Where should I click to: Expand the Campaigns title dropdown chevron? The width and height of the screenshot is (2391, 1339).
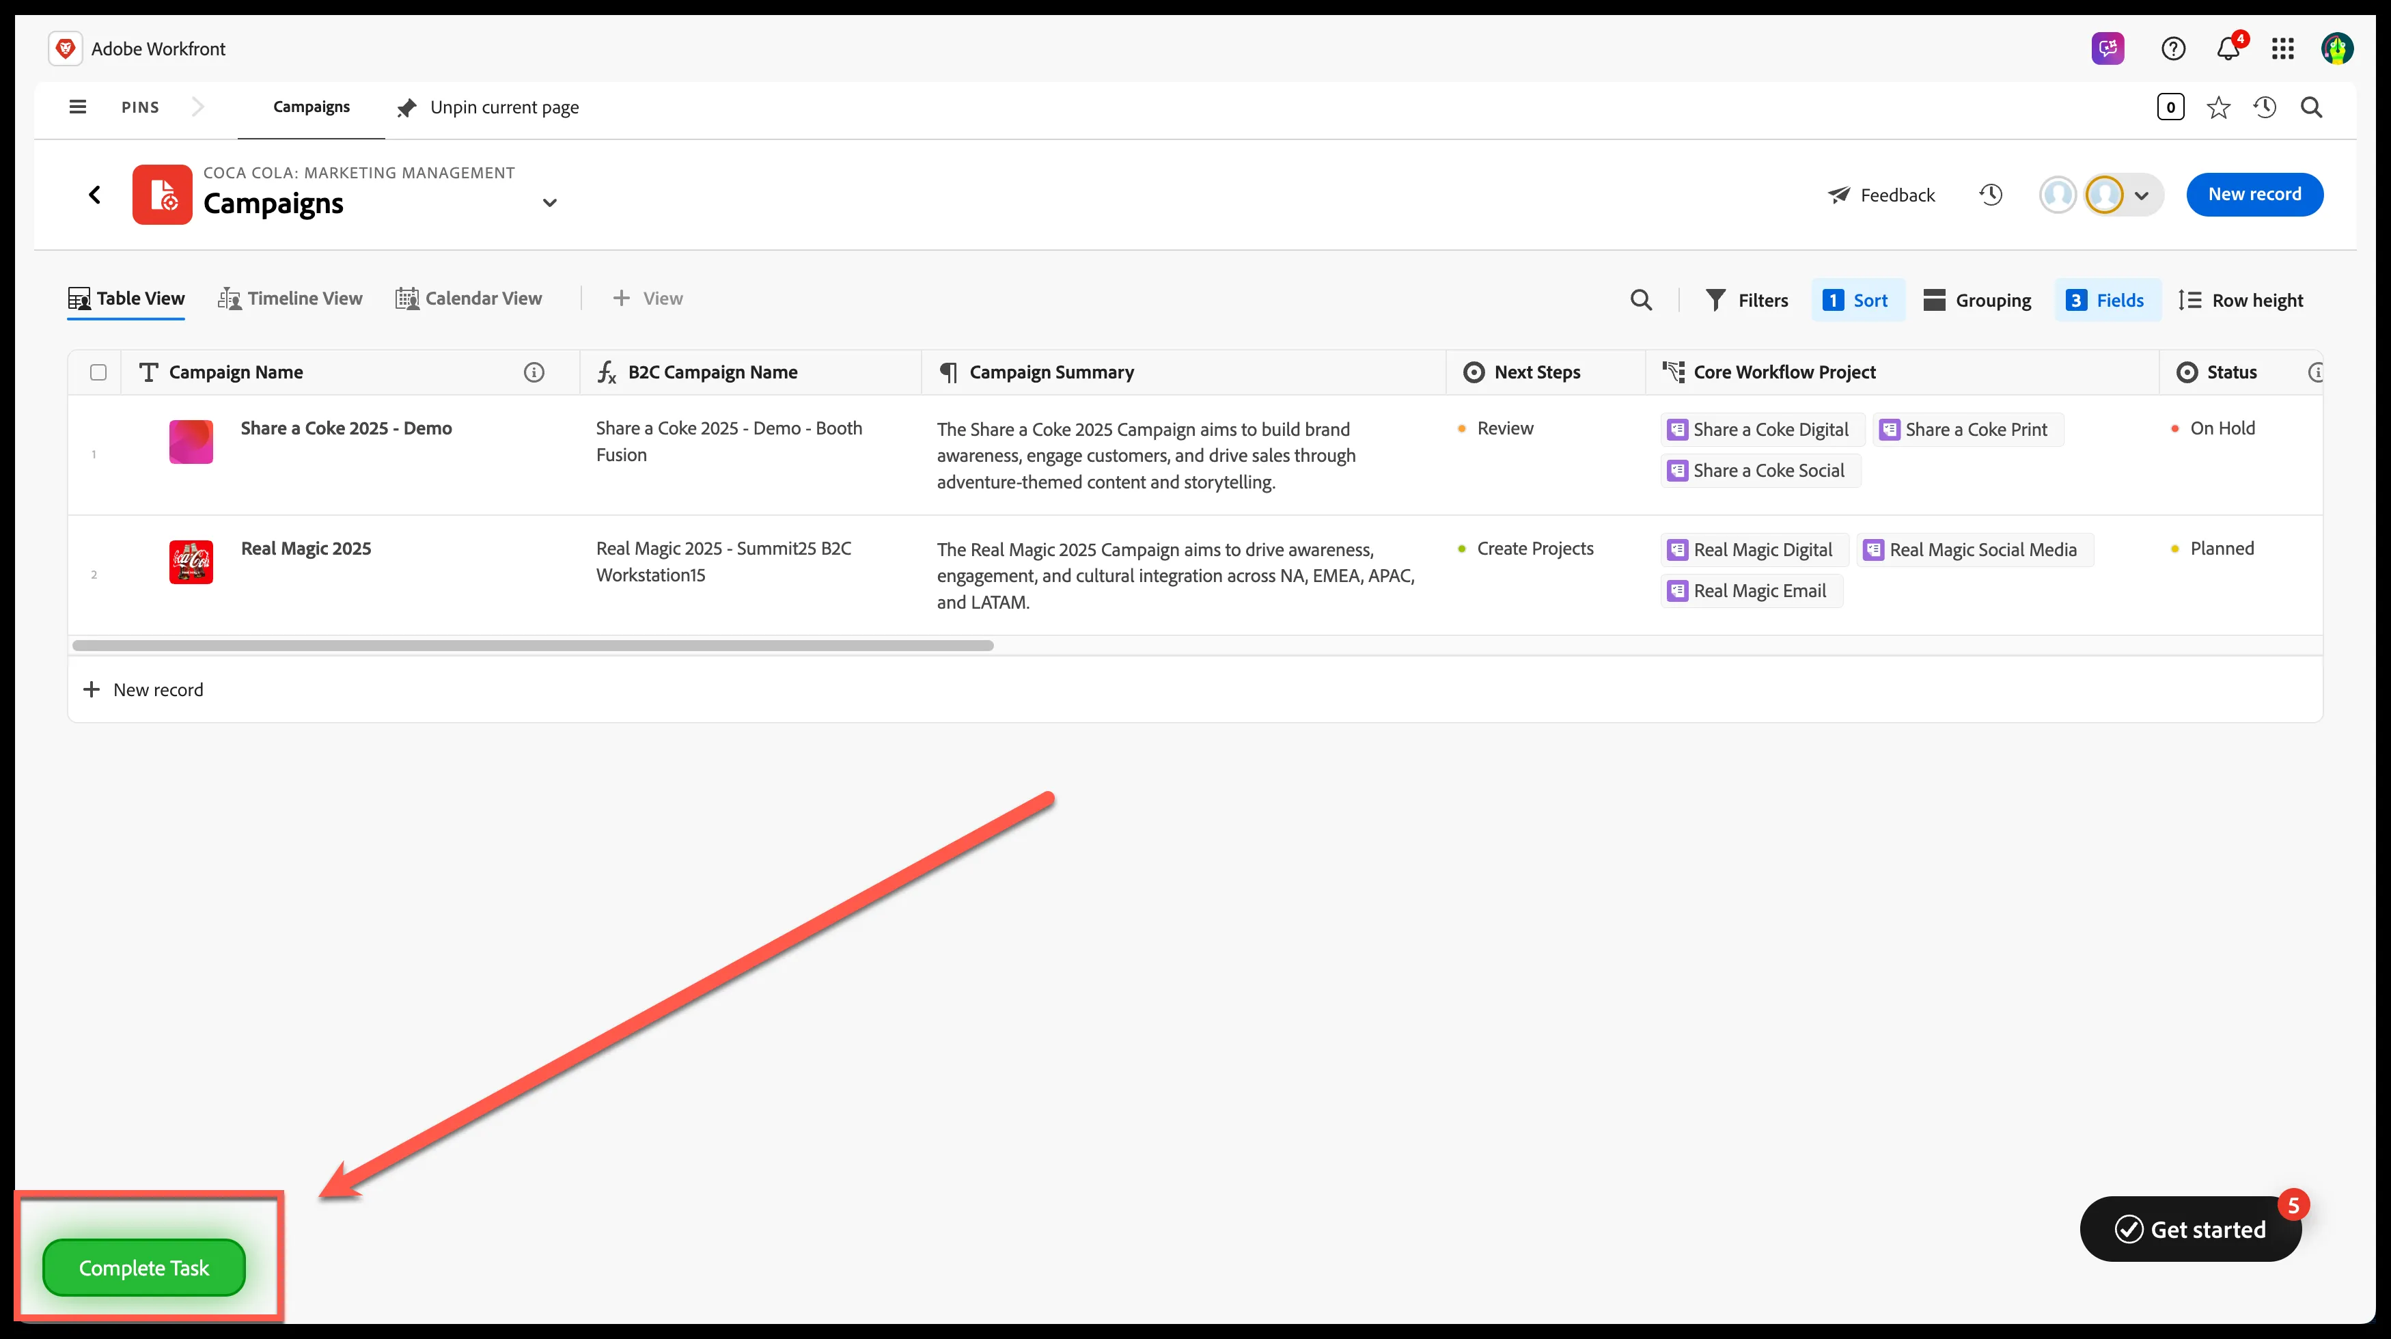(x=549, y=202)
